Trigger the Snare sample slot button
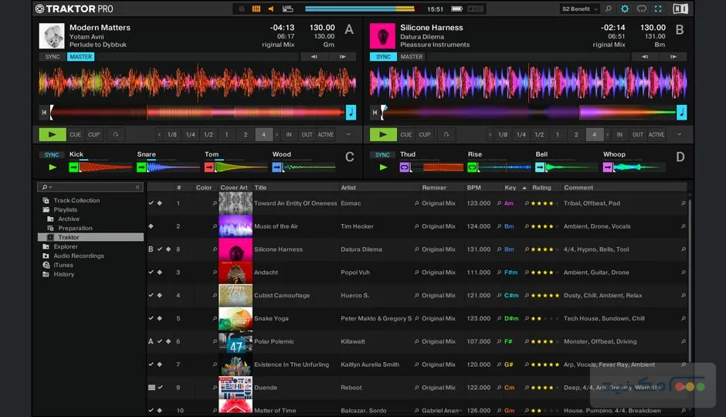 pos(141,167)
